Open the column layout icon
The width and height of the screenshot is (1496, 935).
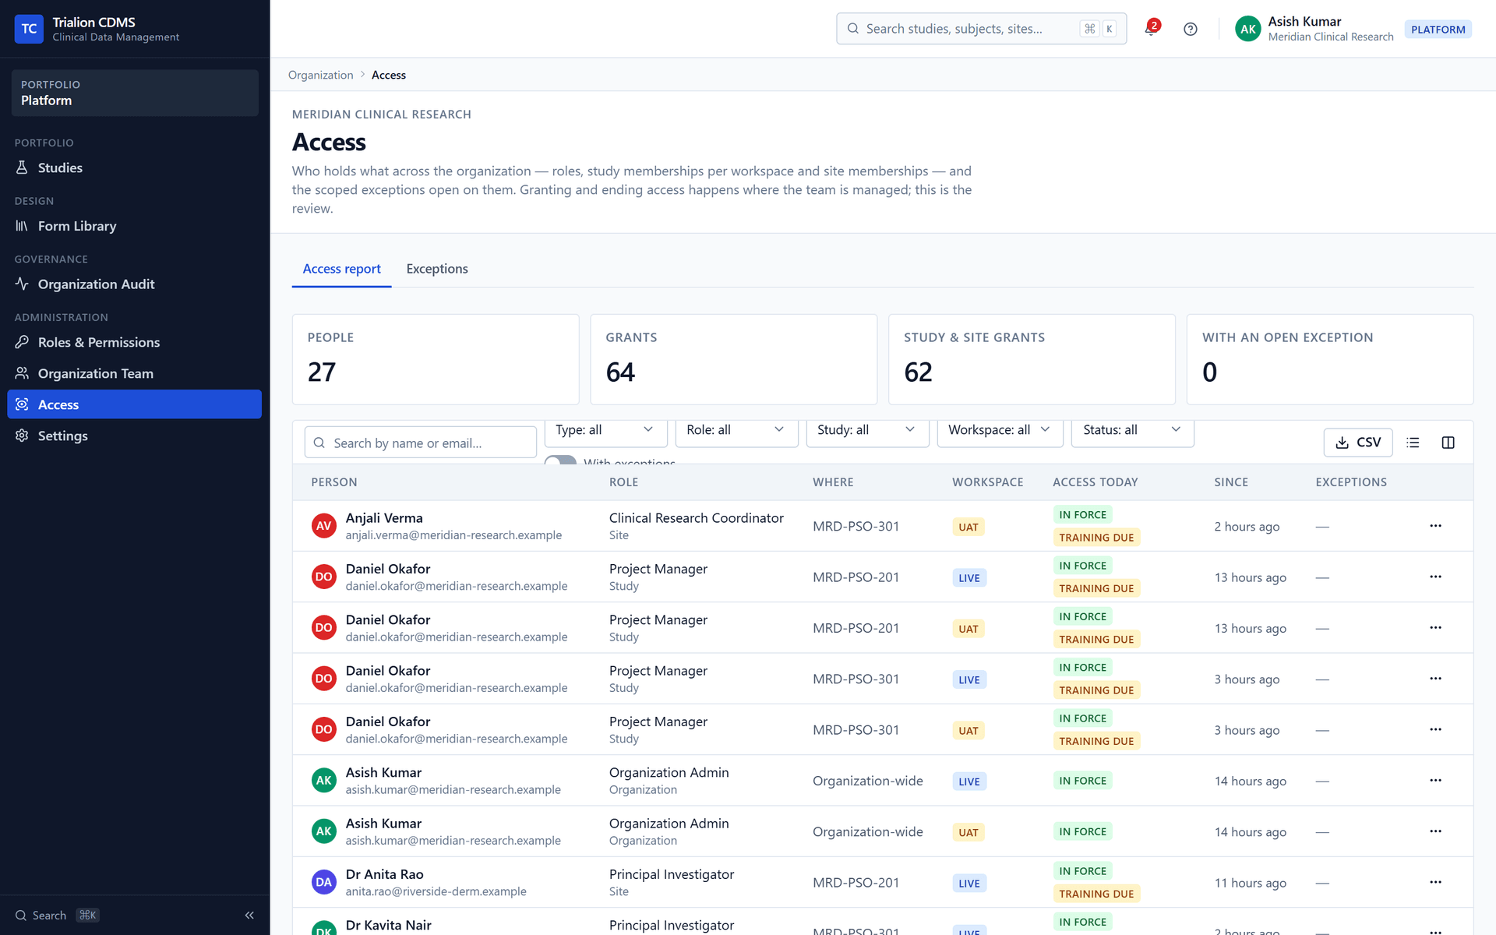tap(1448, 443)
